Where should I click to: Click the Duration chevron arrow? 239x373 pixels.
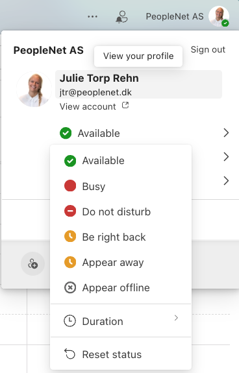click(176, 318)
